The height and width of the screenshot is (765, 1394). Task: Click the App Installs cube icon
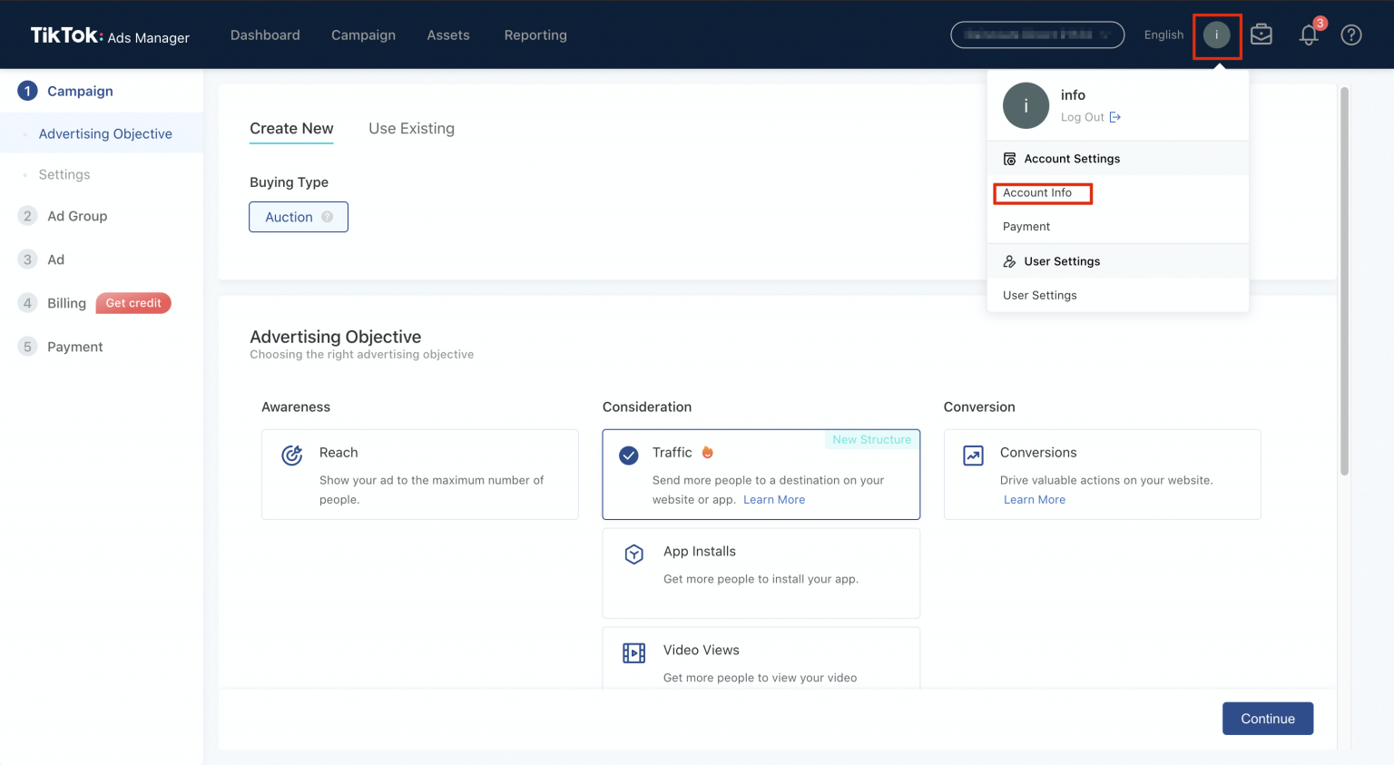[633, 554]
